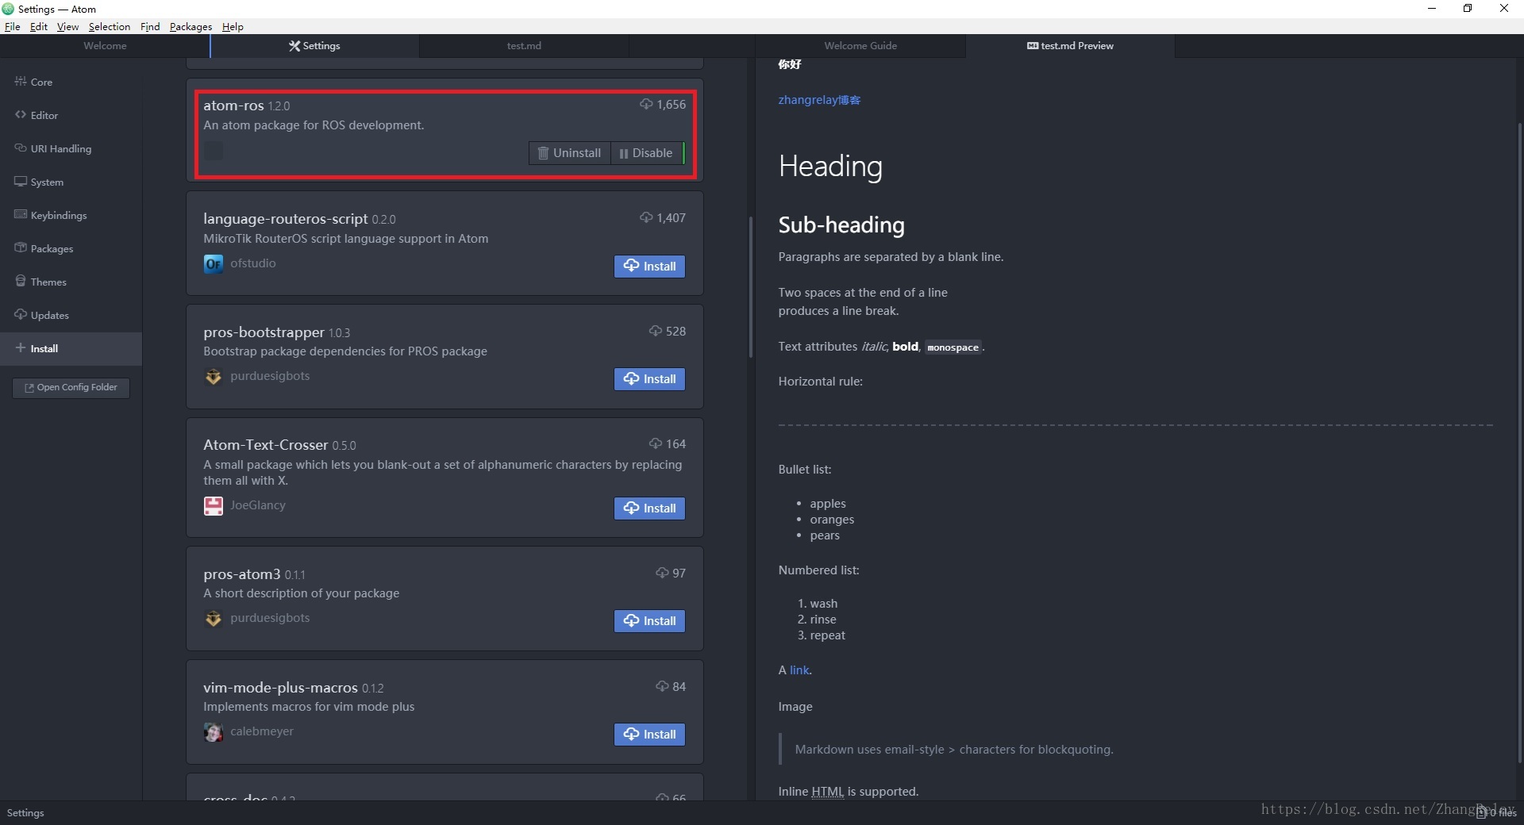The height and width of the screenshot is (825, 1524).
Task: Open calebmeyer author link
Action: 262,731
